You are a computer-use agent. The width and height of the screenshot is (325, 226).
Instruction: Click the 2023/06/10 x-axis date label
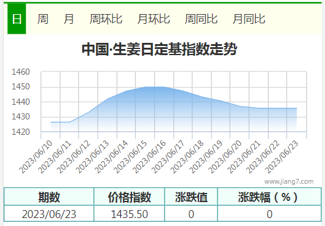pos(36,157)
